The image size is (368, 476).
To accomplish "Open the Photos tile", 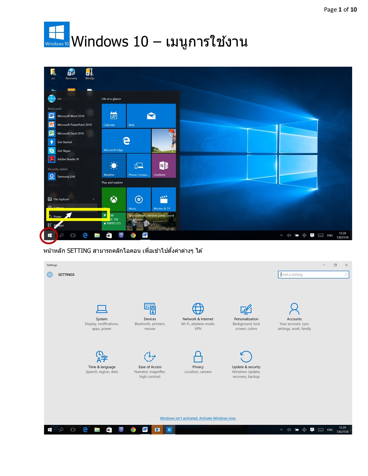I will click(164, 141).
